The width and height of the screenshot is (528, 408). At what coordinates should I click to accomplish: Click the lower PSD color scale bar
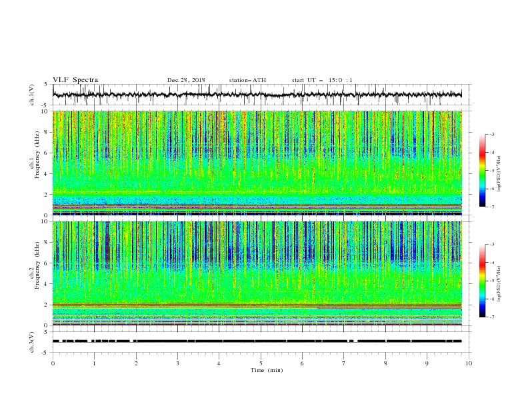click(482, 281)
